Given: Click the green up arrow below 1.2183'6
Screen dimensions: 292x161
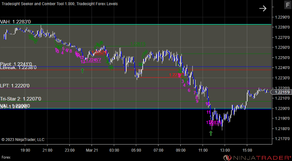Looking at the screenshot, I should 211,133.
